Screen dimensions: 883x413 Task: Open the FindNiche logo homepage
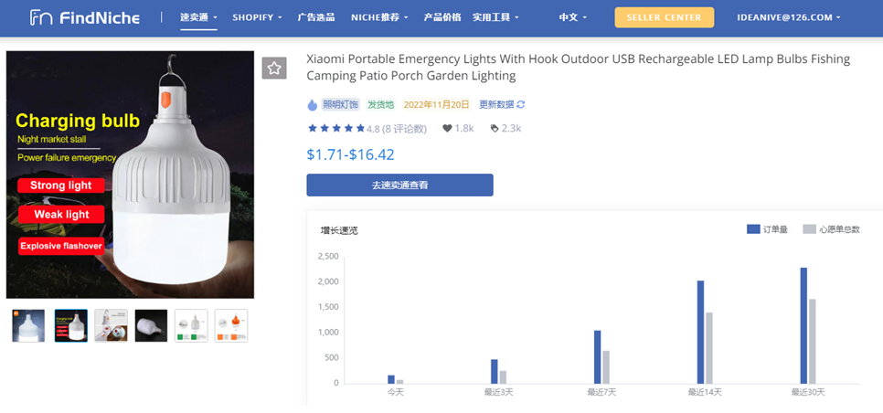(84, 17)
